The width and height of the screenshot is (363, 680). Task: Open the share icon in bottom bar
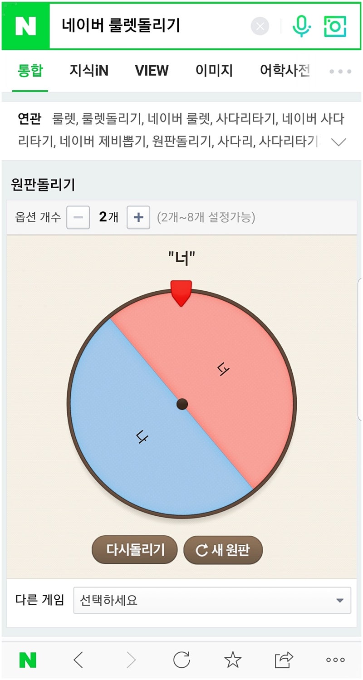tap(284, 660)
